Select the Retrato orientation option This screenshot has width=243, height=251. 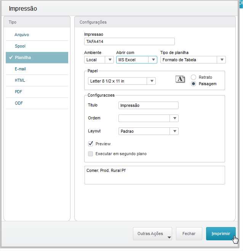pos(193,77)
